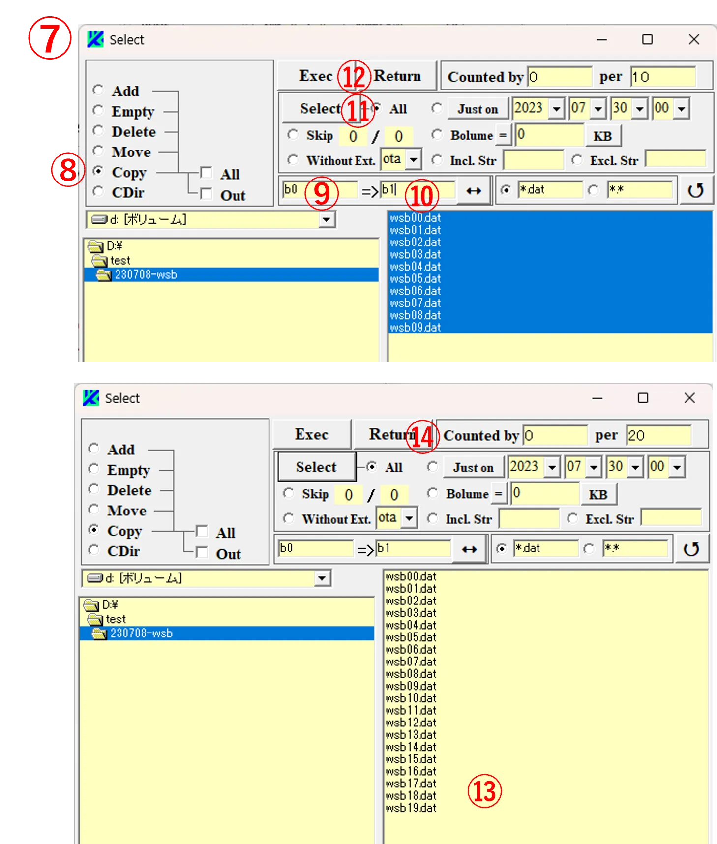The width and height of the screenshot is (717, 844).
Task: Select the Move radio in lower Select window
Action: pos(94,509)
